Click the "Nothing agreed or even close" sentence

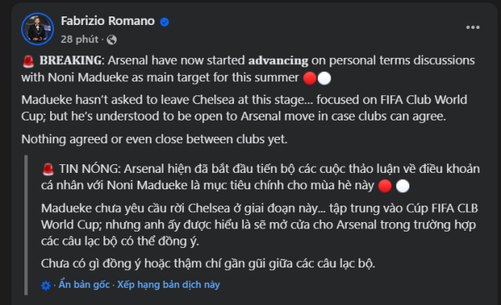pyautogui.click(x=154, y=139)
